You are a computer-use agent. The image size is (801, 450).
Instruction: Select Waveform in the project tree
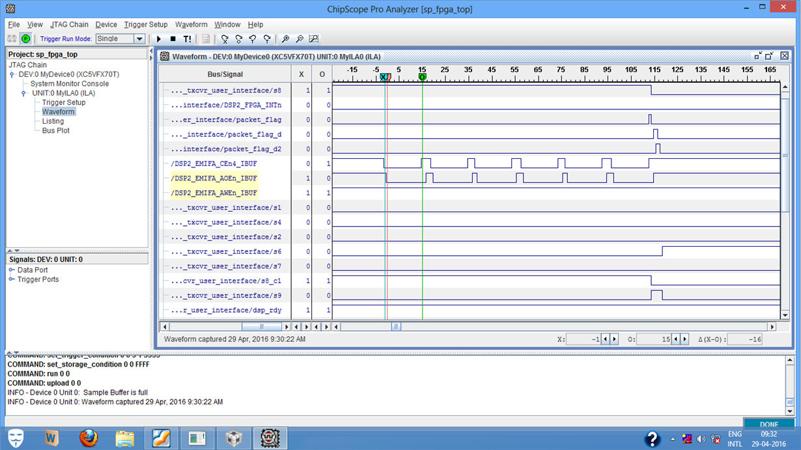click(59, 112)
